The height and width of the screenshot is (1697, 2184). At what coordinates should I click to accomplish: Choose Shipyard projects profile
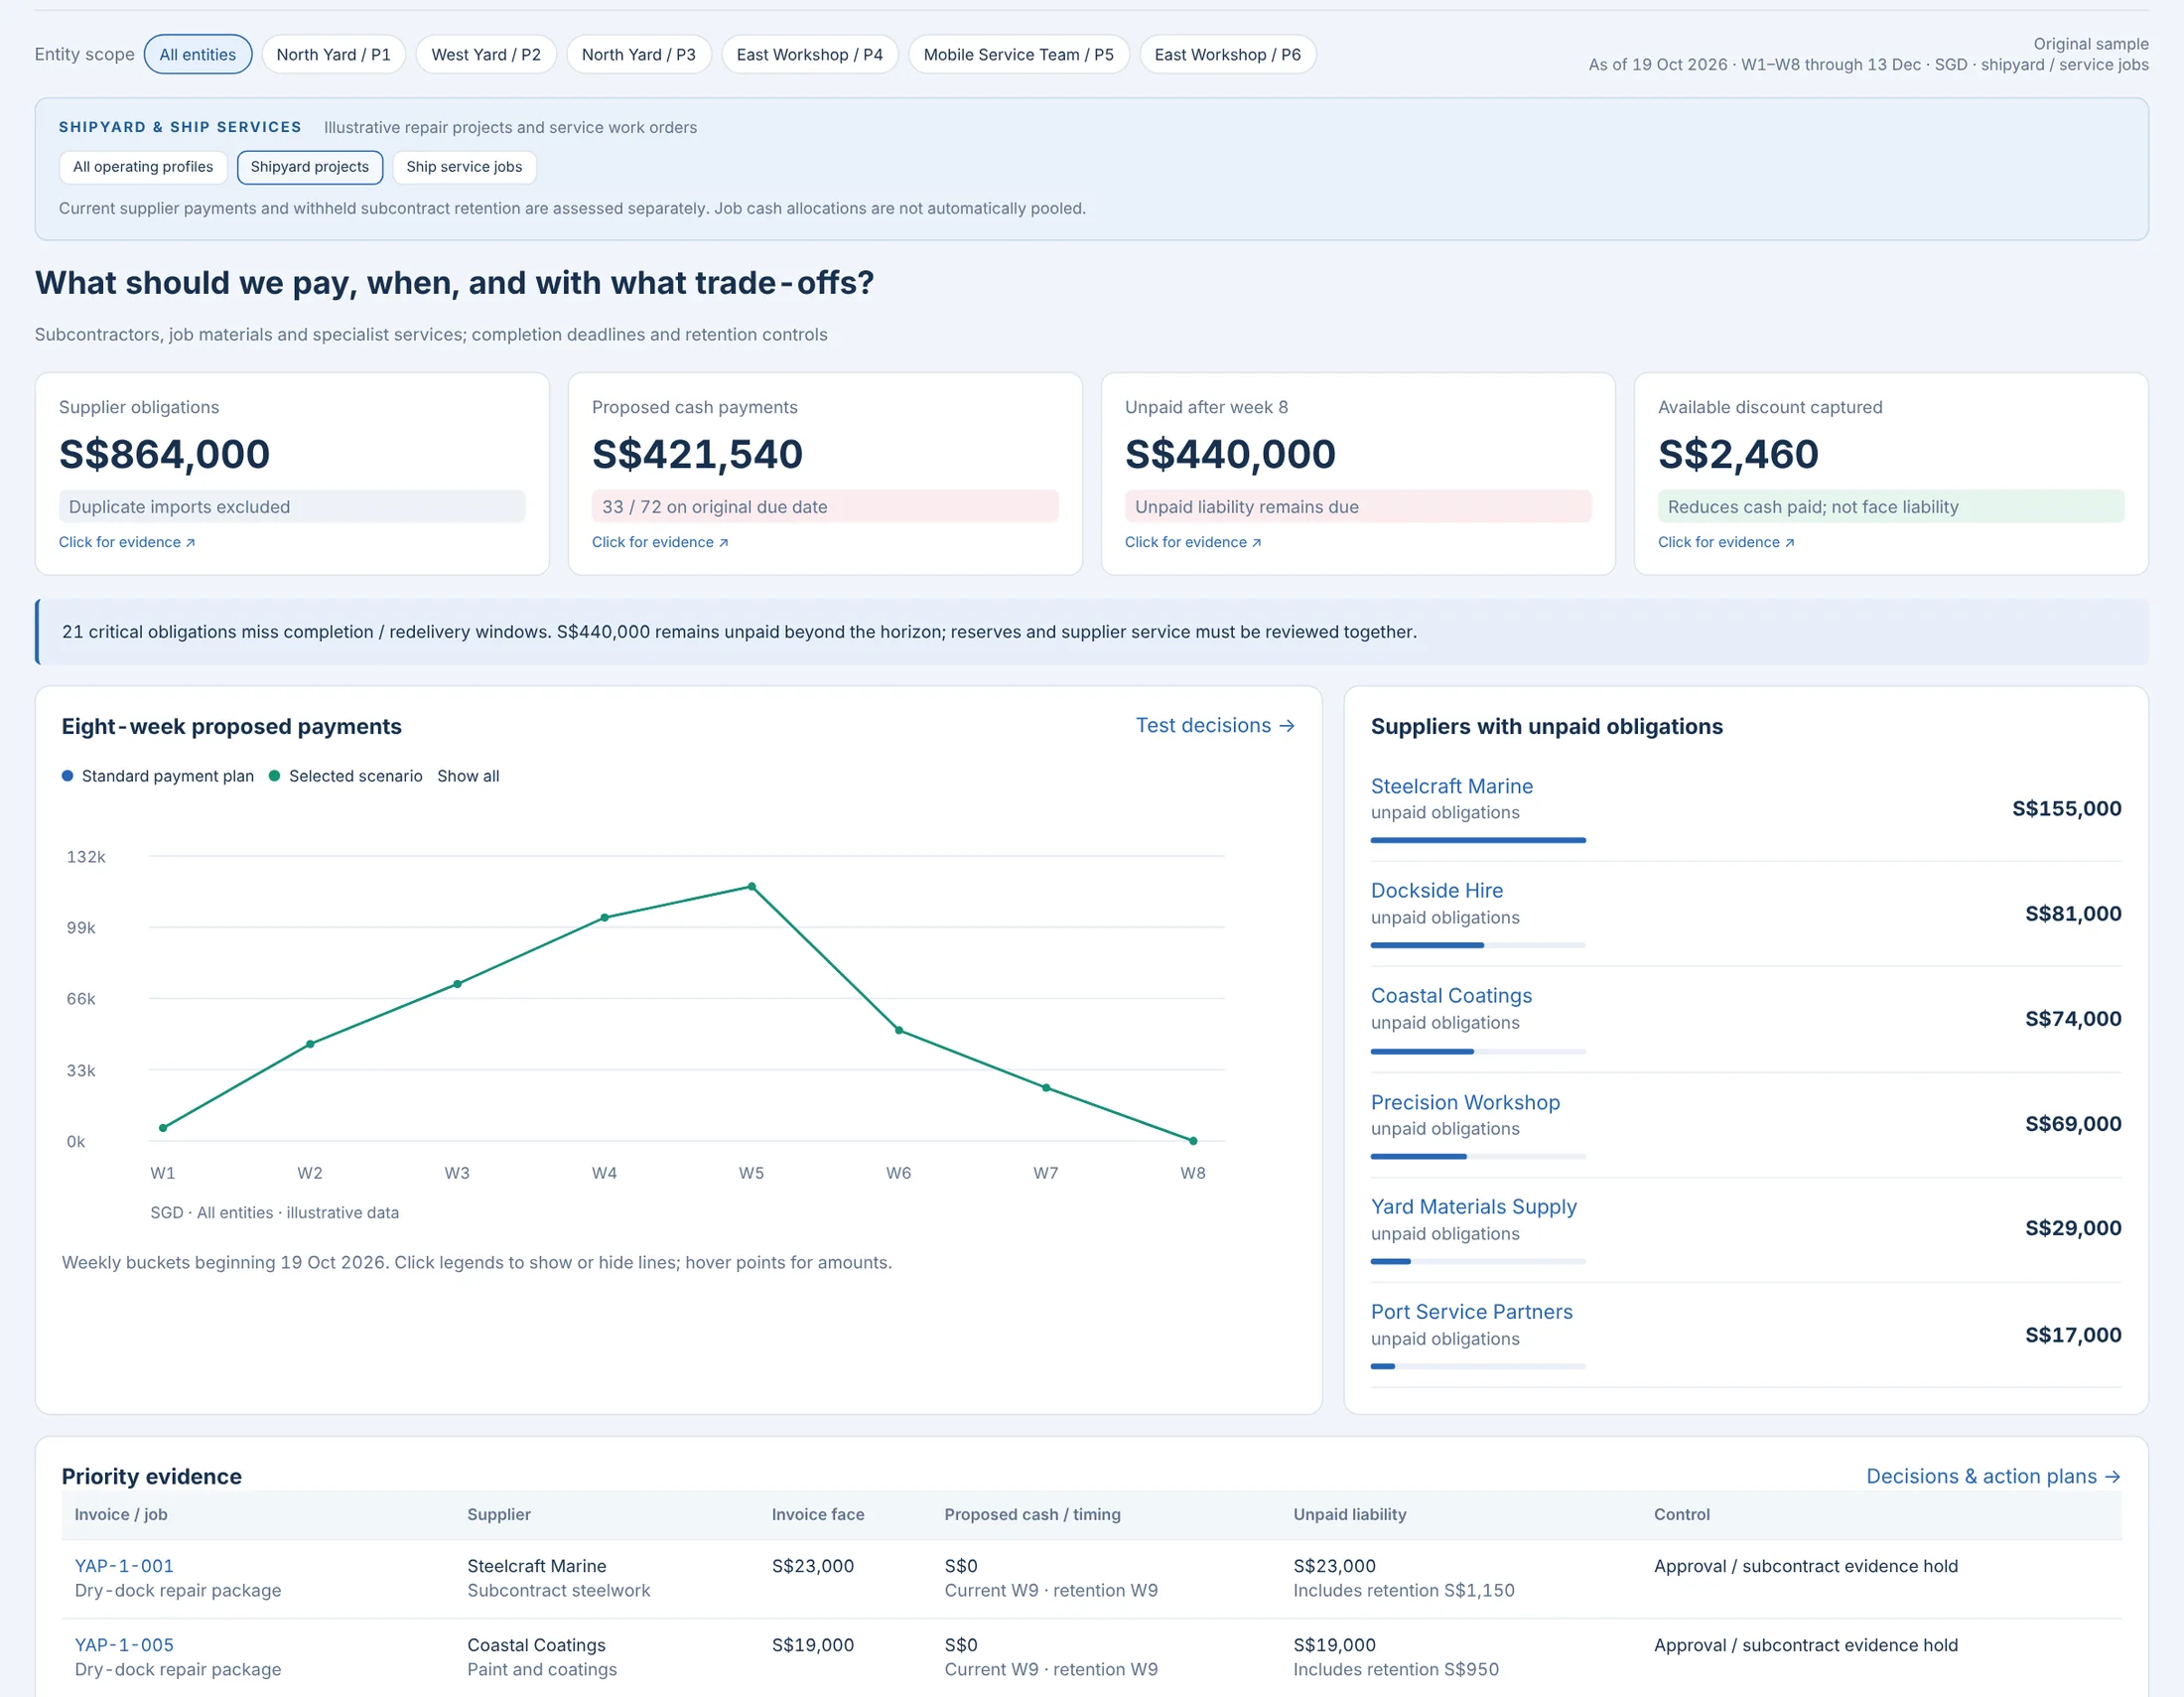pos(310,167)
